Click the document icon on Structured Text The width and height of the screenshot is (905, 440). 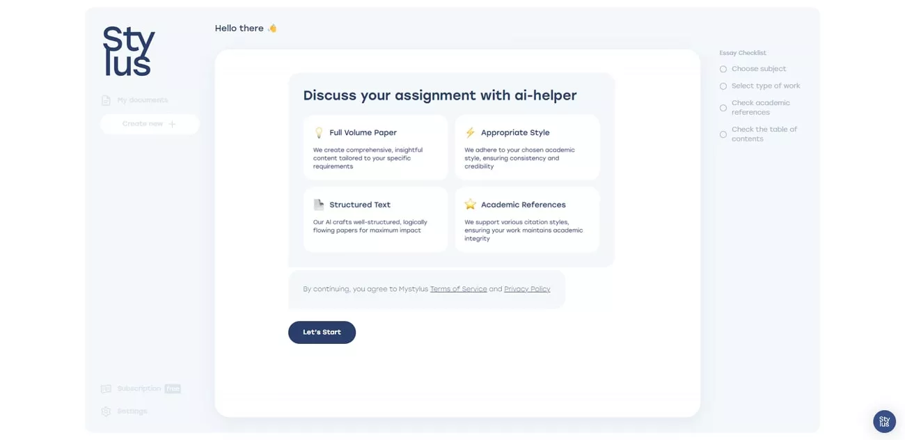click(x=317, y=204)
